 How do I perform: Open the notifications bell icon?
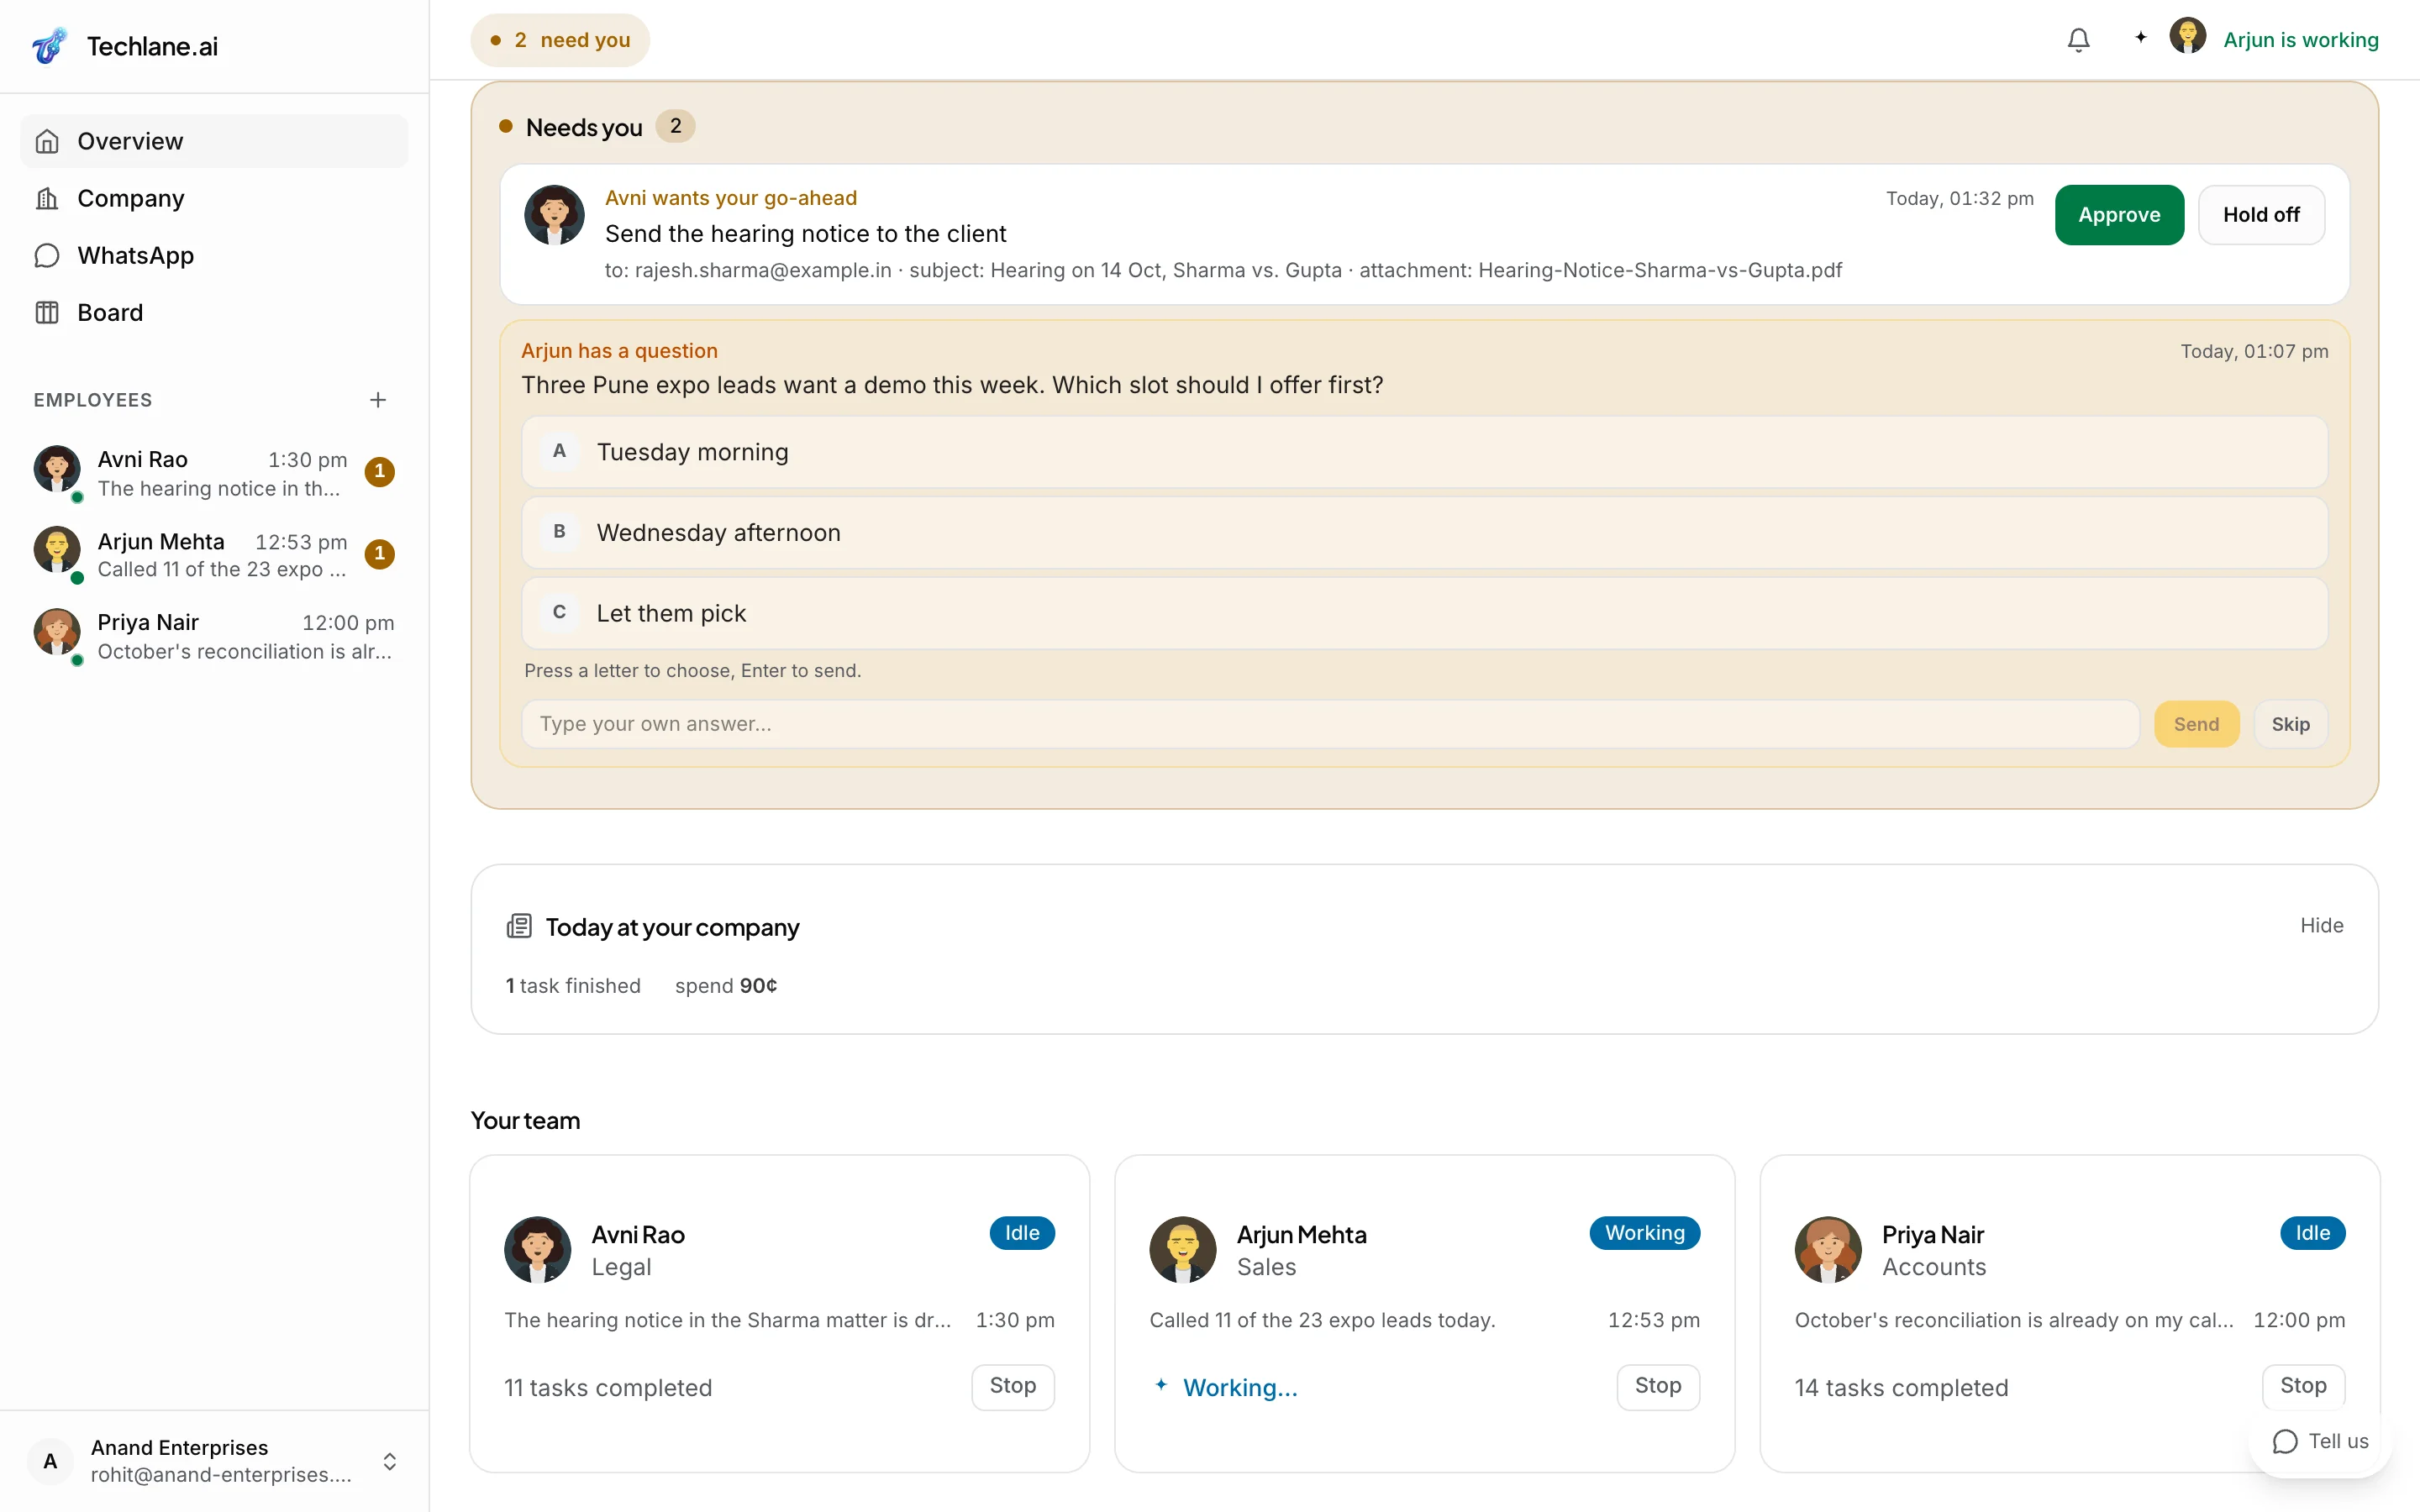click(2078, 40)
